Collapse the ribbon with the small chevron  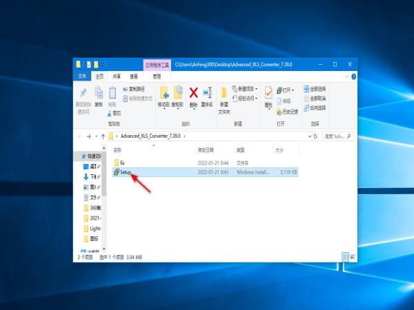point(346,76)
